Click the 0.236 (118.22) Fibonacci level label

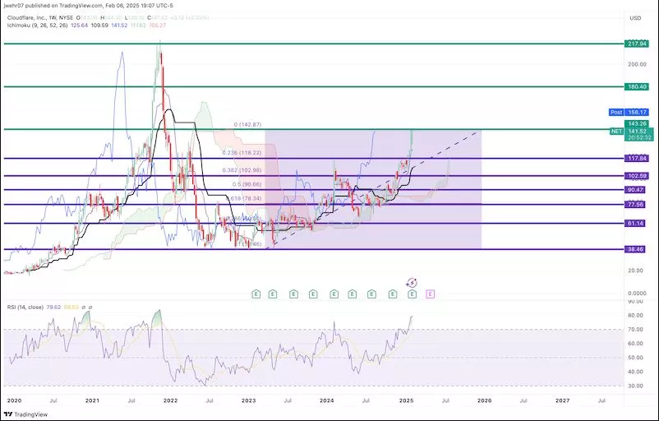point(242,152)
